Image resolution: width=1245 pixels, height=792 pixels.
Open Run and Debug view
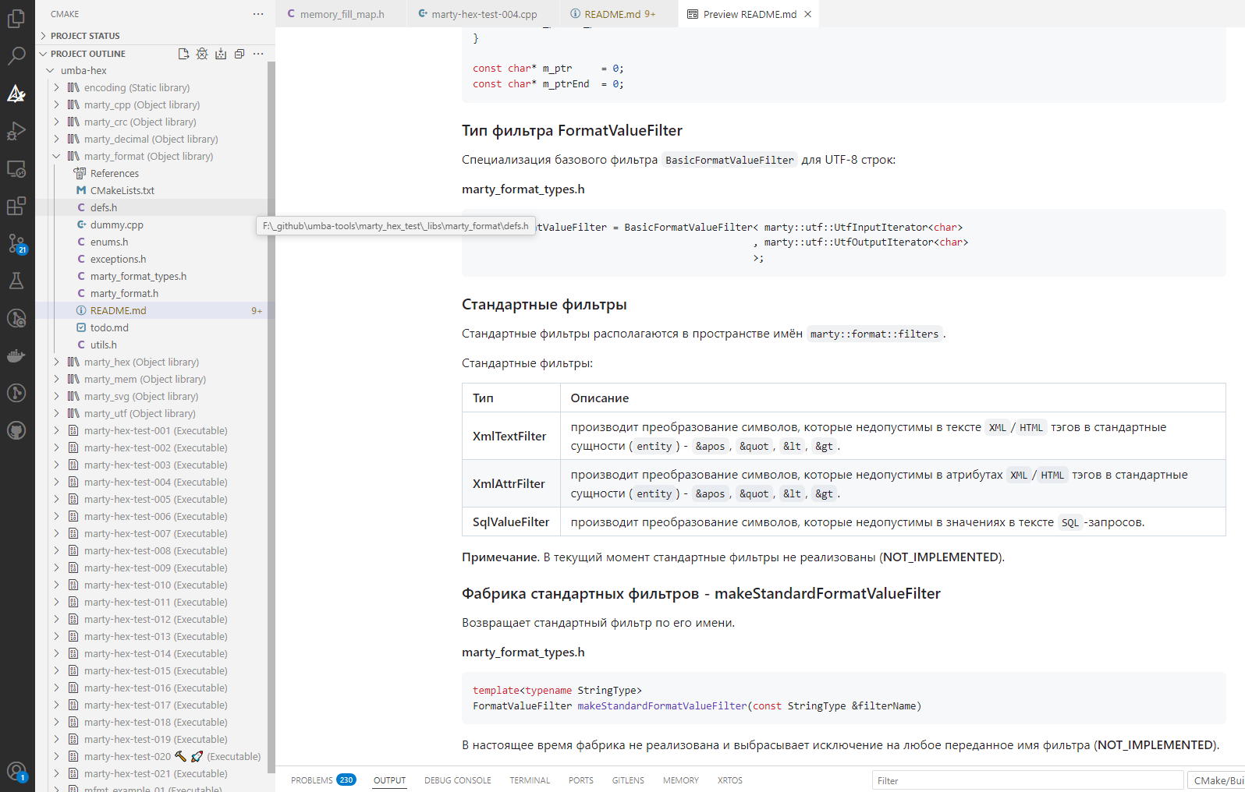coord(16,131)
